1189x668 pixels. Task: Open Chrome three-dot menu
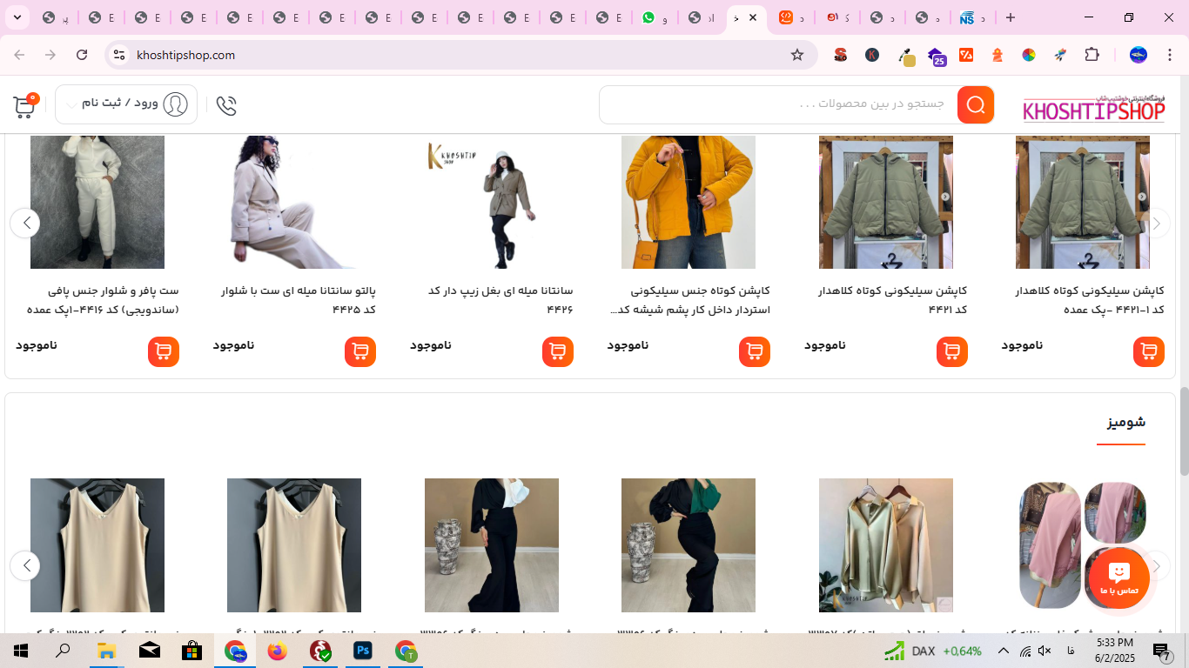(x=1169, y=55)
